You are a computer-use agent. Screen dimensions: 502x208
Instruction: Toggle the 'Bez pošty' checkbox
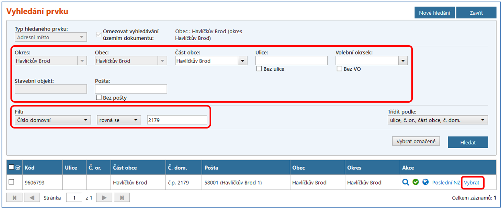[99, 98]
